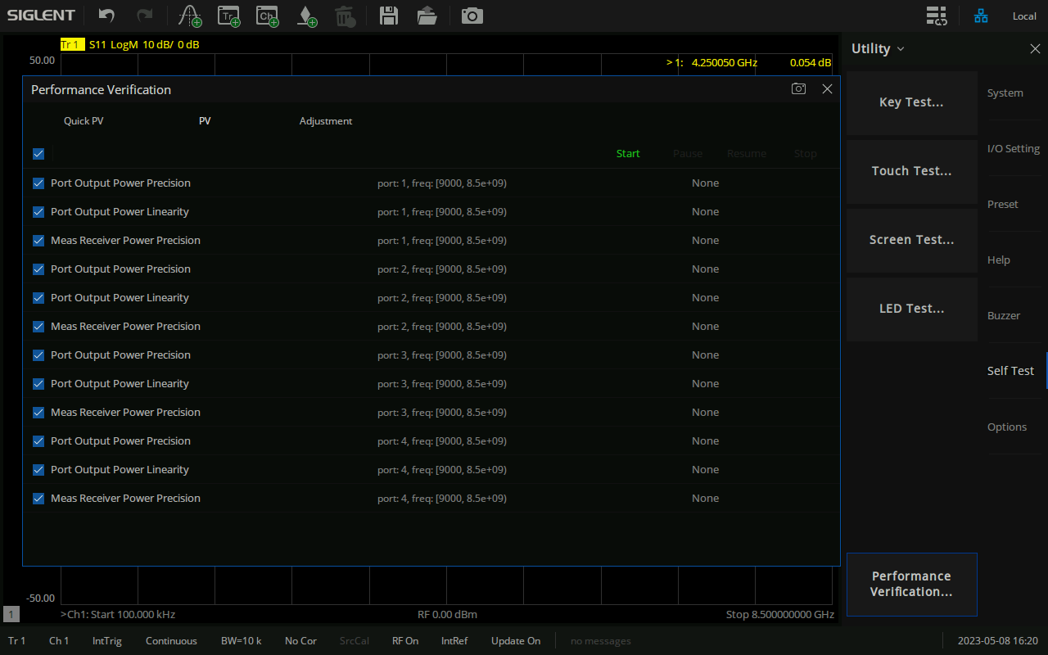Image resolution: width=1048 pixels, height=655 pixels.
Task: Click the save floppy disk icon
Action: click(389, 16)
